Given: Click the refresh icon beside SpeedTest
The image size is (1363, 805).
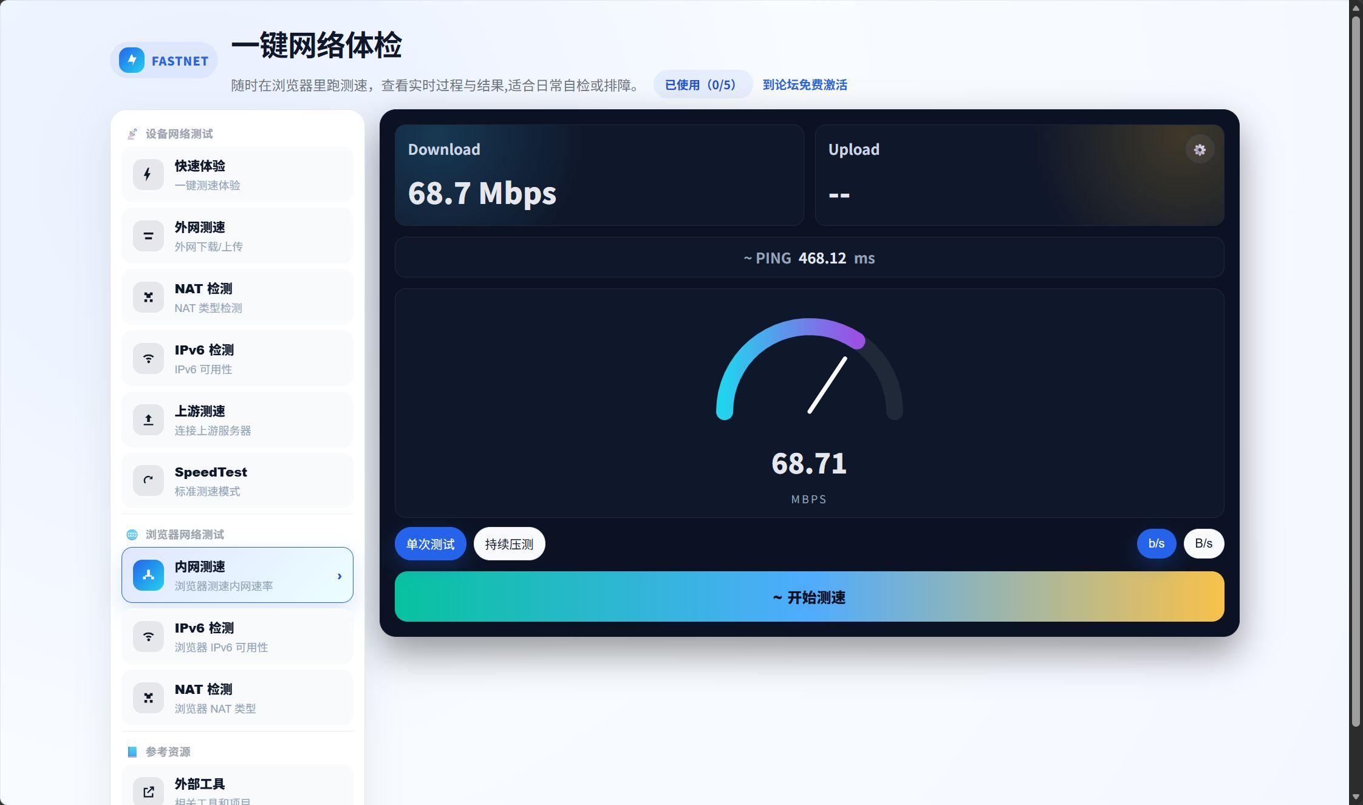Looking at the screenshot, I should (148, 481).
